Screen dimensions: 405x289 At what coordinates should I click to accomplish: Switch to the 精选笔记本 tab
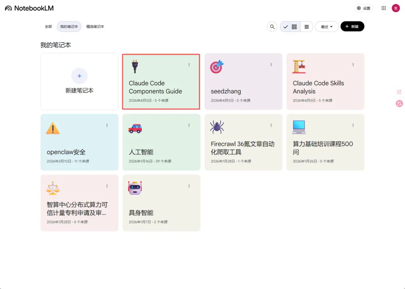95,27
